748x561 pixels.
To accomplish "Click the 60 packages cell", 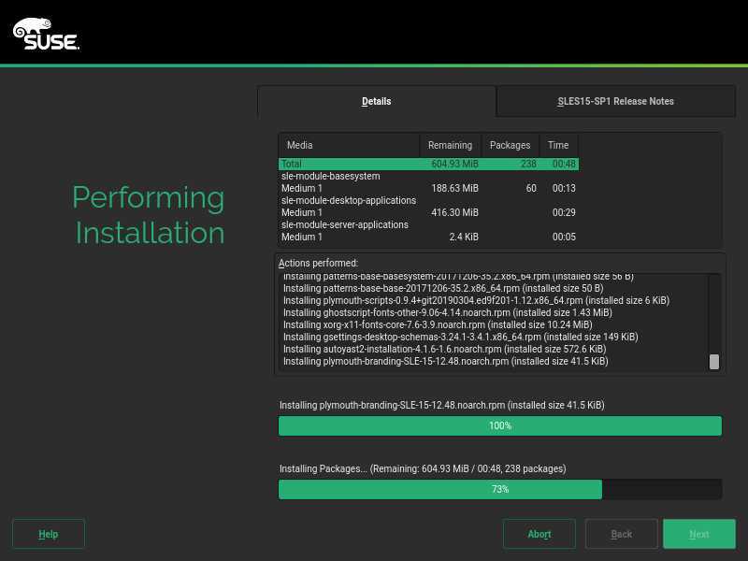I will [531, 189].
